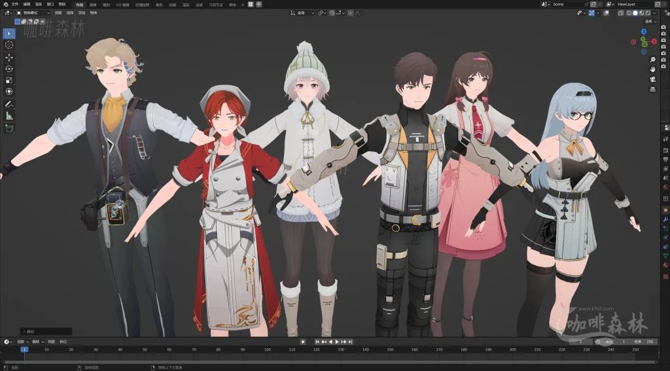Viewport: 670px width, 371px height.
Task: Click the red X axis on navigation gizmo
Action: [x=654, y=41]
